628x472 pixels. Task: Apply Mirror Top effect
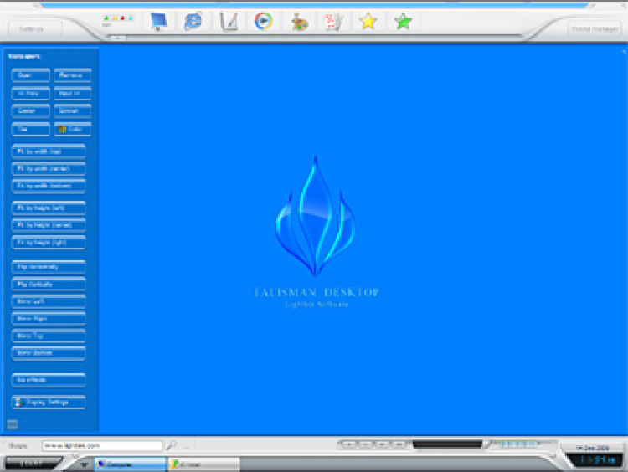[49, 336]
